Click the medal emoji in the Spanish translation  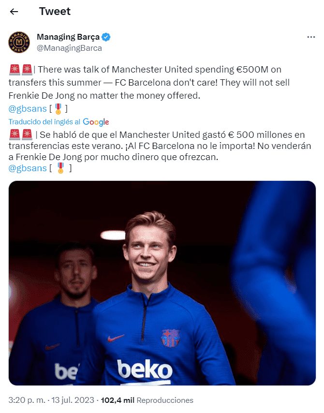(x=60, y=168)
